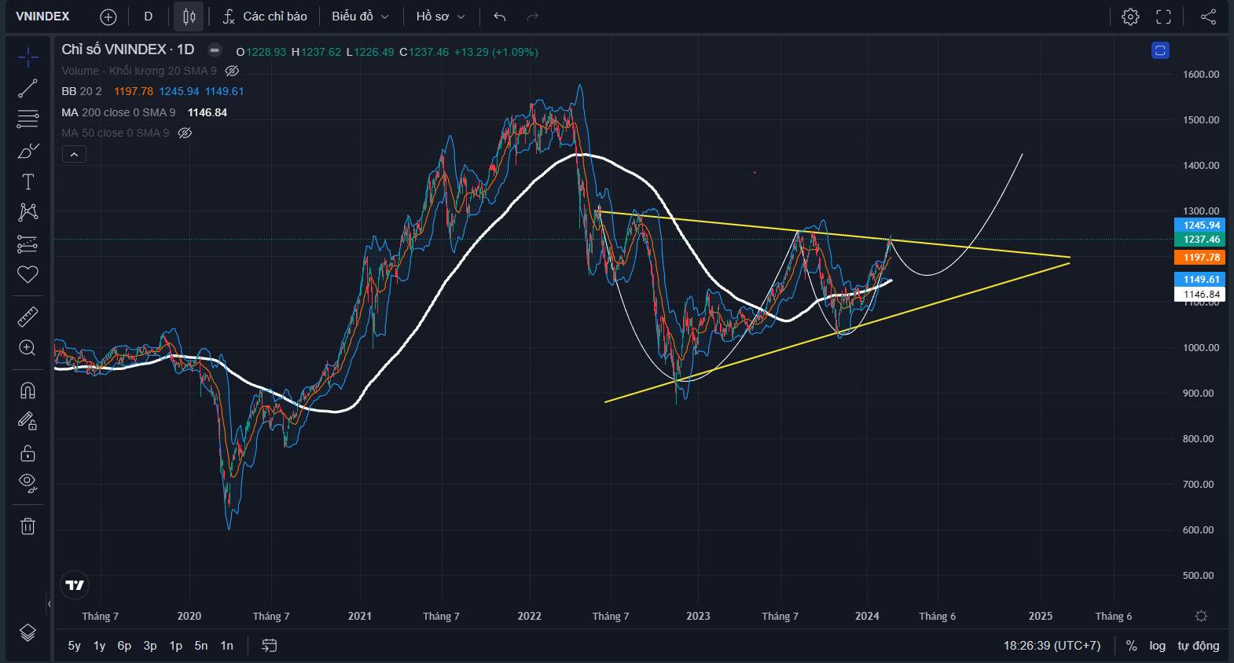
Task: Click the 18:26:39 (UTC+7) timezone
Action: pyautogui.click(x=1052, y=646)
